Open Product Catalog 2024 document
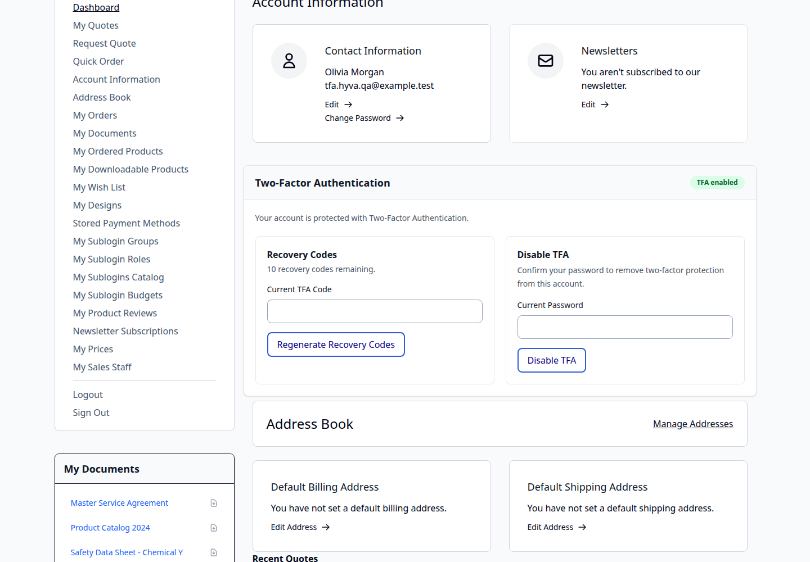The width and height of the screenshot is (810, 562). click(110, 528)
